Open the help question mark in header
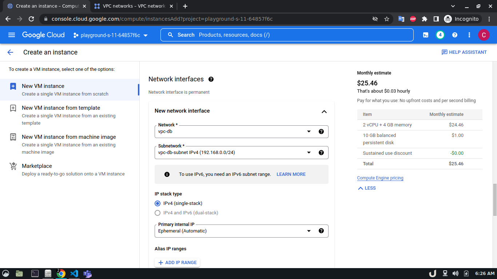 click(x=455, y=35)
